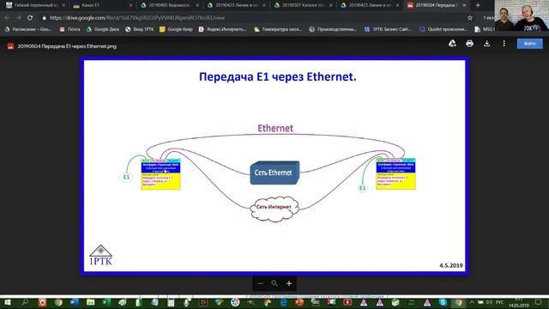549x309 pixels.
Task: Close the '20190405 Ведомость' tab
Action: click(197, 5)
